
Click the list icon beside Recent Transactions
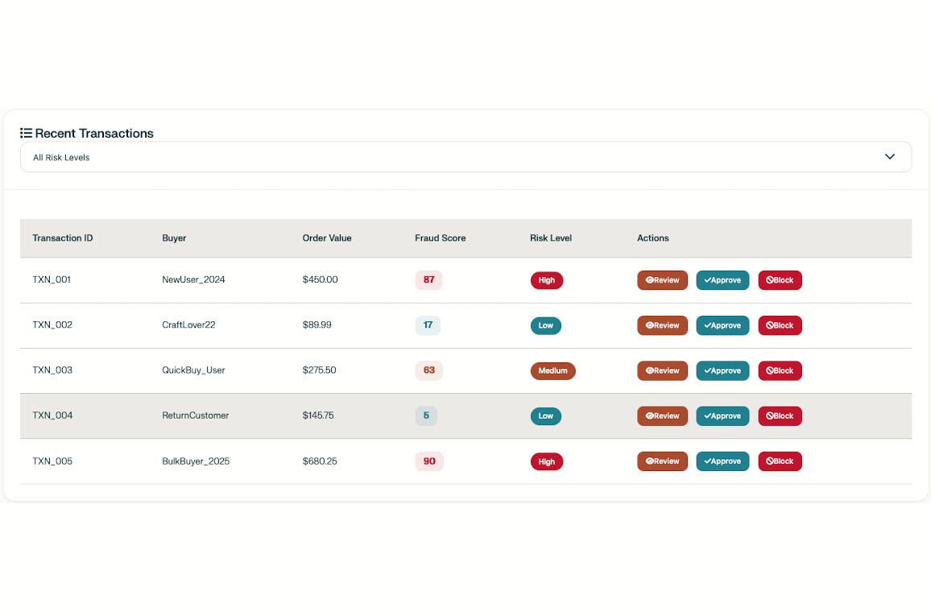click(x=26, y=133)
